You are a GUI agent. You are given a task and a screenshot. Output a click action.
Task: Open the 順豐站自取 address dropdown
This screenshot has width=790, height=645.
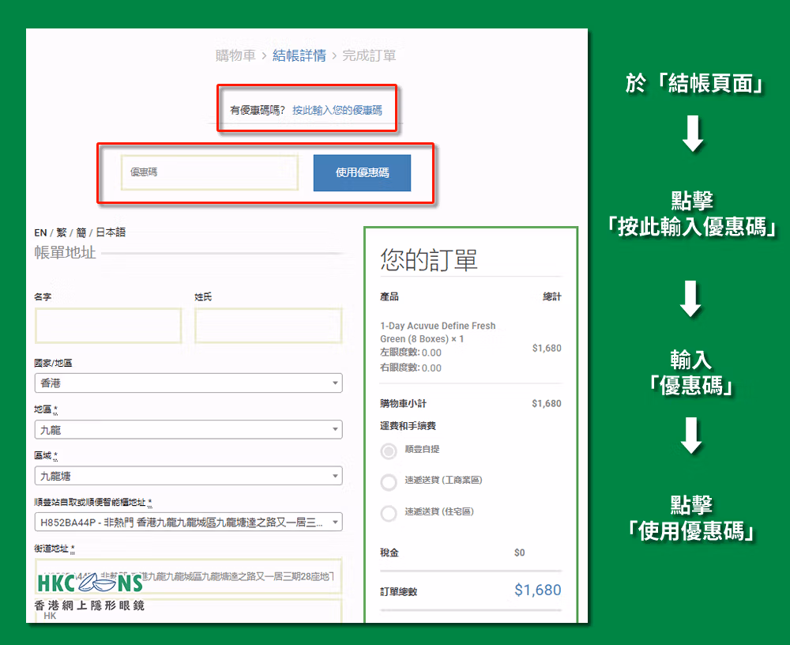[x=189, y=522]
